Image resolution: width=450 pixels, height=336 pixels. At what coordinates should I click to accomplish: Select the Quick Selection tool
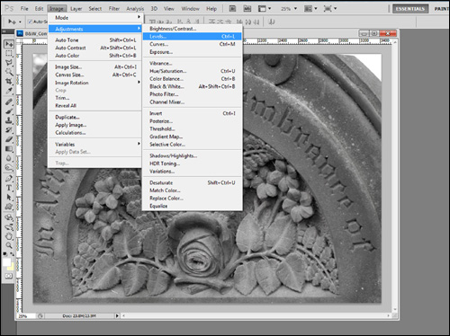point(9,72)
